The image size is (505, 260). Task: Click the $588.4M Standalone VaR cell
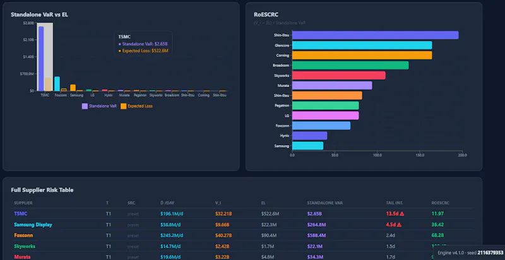[316, 235]
